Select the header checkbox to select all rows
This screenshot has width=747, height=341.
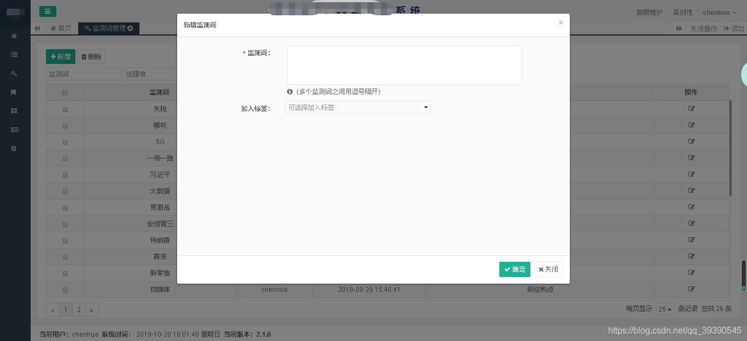coord(65,92)
